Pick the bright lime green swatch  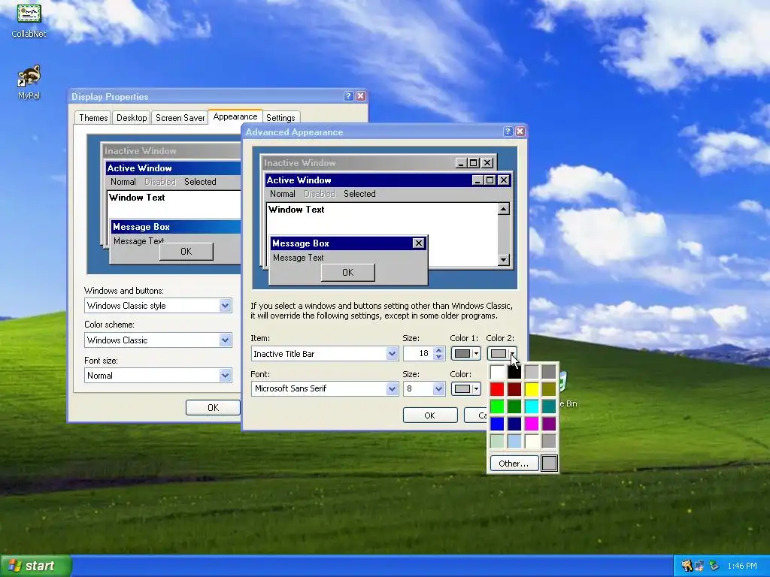click(x=497, y=406)
